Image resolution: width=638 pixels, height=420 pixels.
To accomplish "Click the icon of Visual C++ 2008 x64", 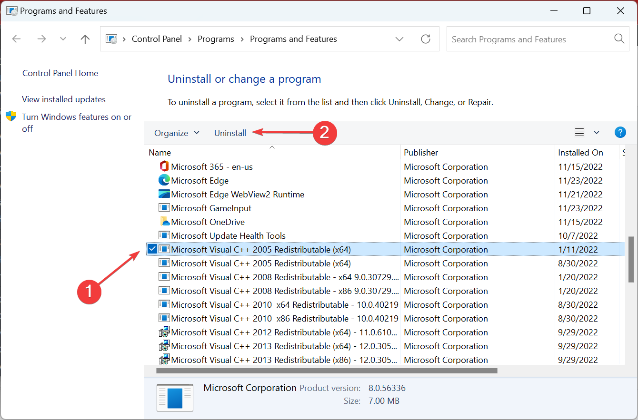I will (x=164, y=277).
